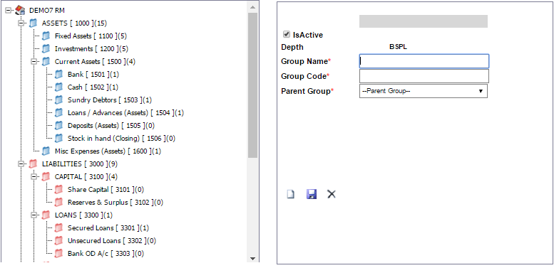559x268 pixels.
Task: Click the folder icon beside Deposits (Assets)
Action: (x=58, y=125)
